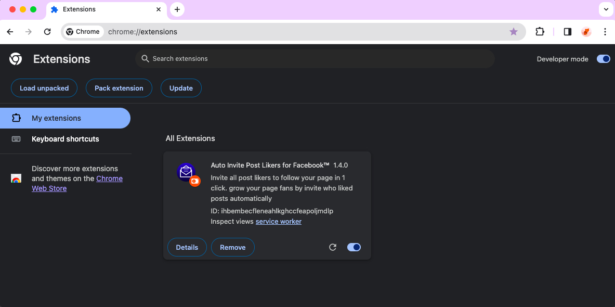Open the Chrome three-dot menu
615x307 pixels.
point(605,32)
